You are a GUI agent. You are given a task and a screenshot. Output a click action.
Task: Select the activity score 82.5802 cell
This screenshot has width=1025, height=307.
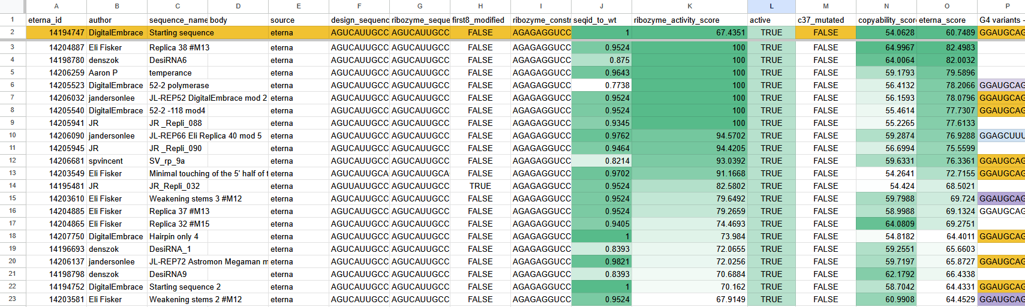pyautogui.click(x=690, y=186)
